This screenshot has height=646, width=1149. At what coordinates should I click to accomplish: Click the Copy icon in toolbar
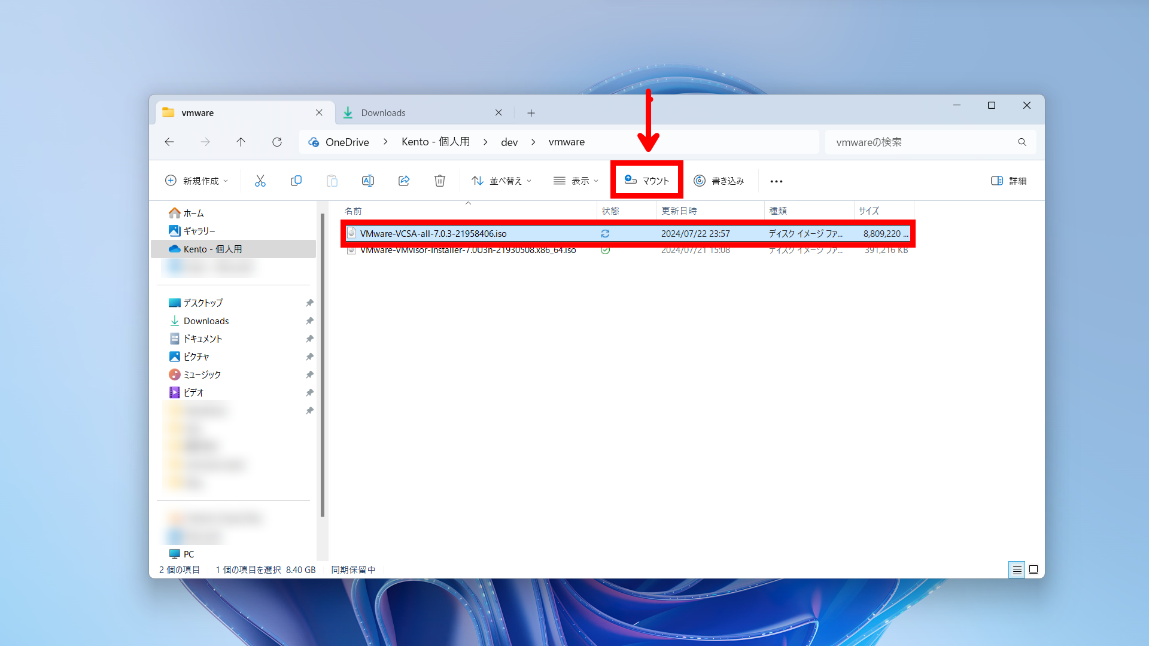pyautogui.click(x=296, y=181)
